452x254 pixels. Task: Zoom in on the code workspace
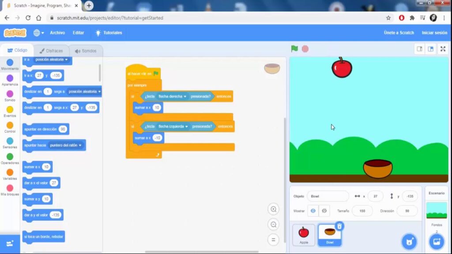[274, 209]
